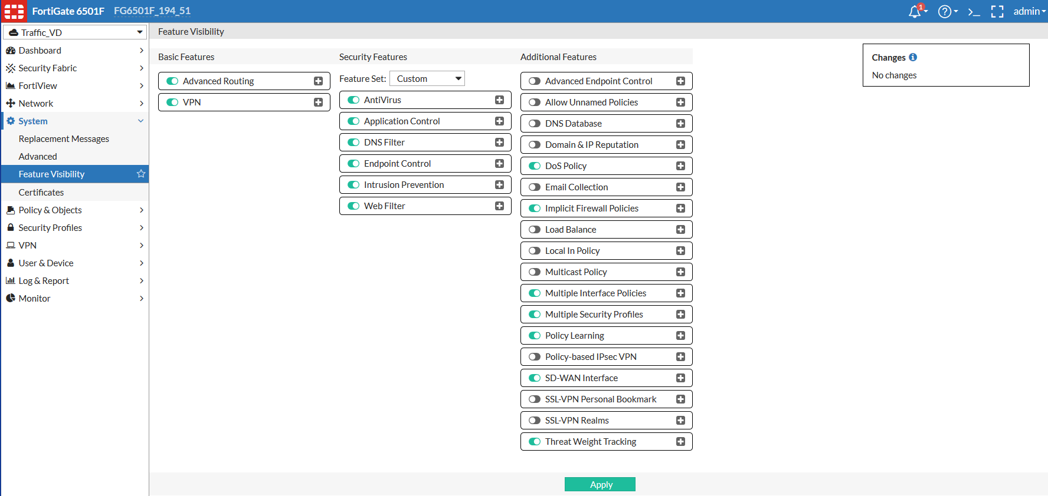The width and height of the screenshot is (1048, 496).
Task: Click the FG6501F_194_51 hostname link
Action: coord(152,11)
